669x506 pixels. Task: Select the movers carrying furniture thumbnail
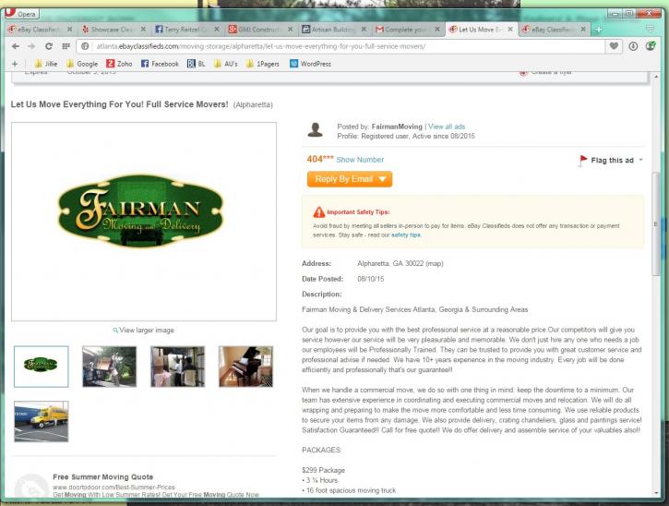[x=109, y=367]
